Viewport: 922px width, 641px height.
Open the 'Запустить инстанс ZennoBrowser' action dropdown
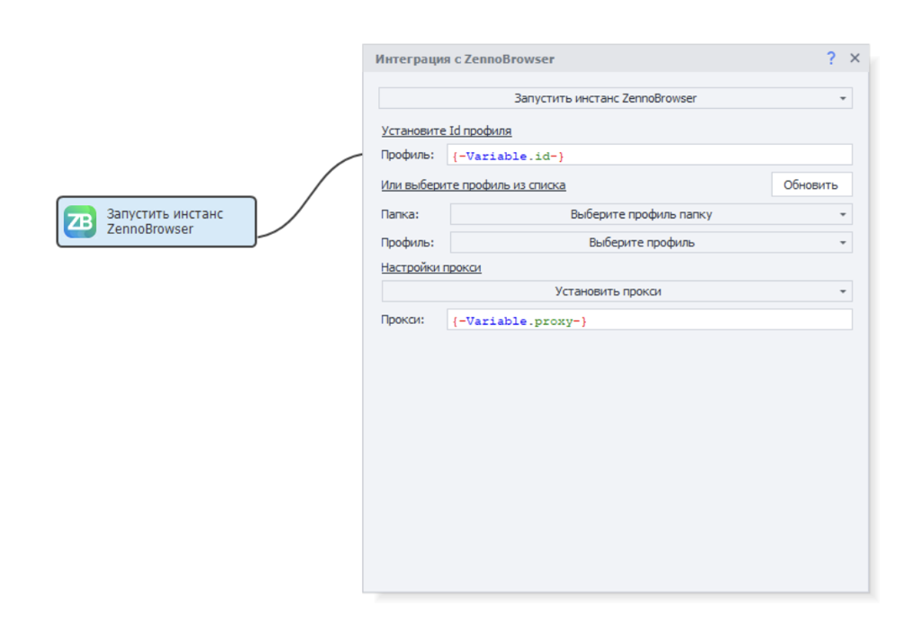click(605, 98)
